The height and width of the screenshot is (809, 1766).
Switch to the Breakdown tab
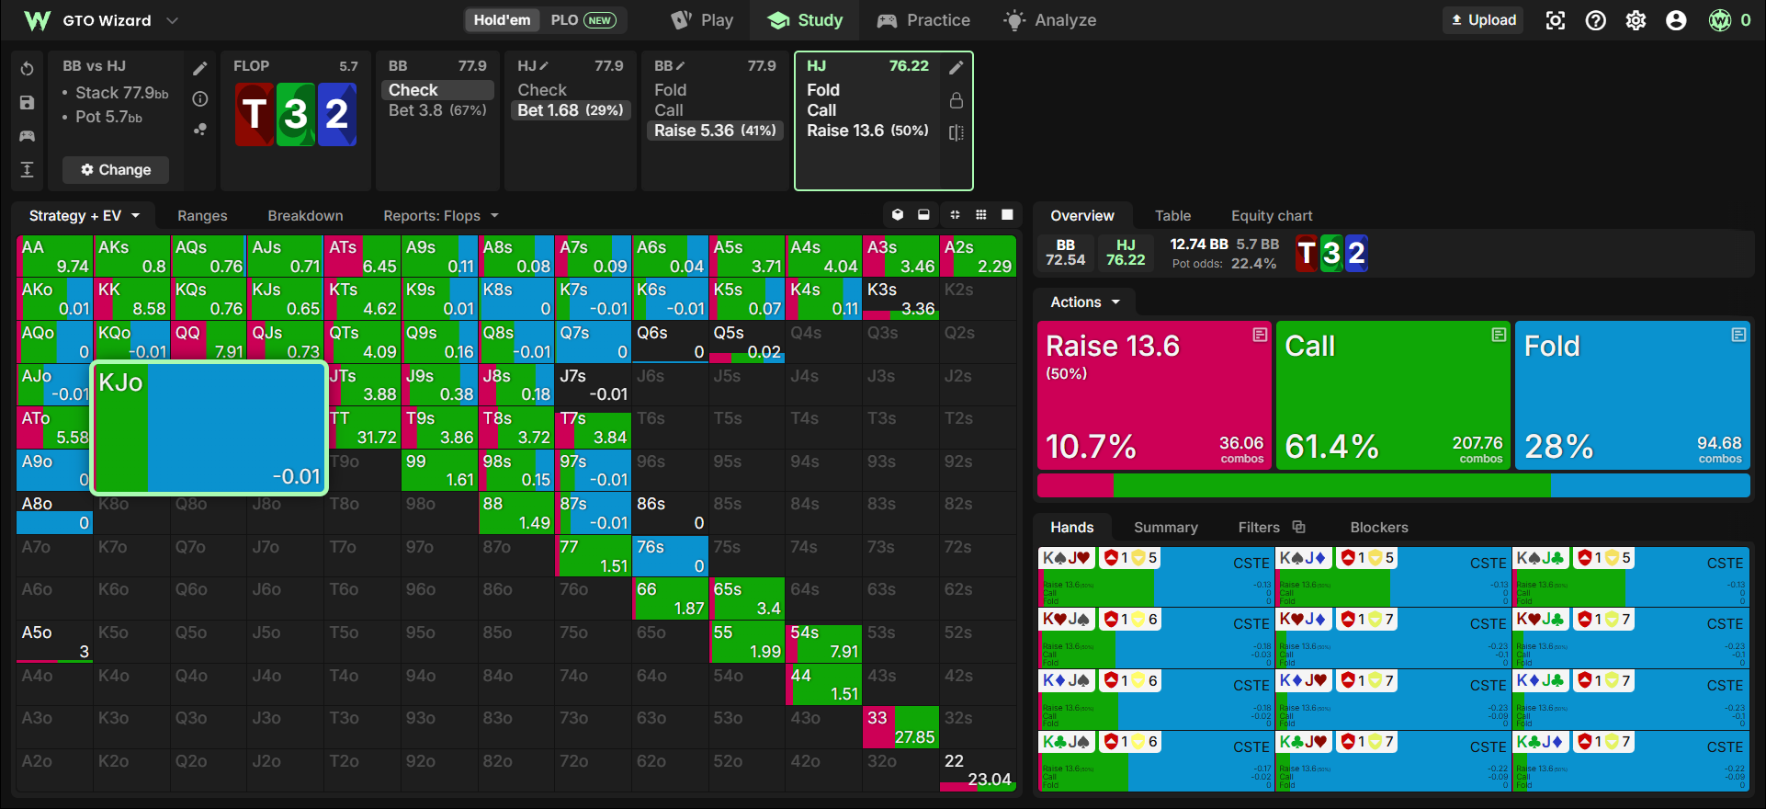305,216
